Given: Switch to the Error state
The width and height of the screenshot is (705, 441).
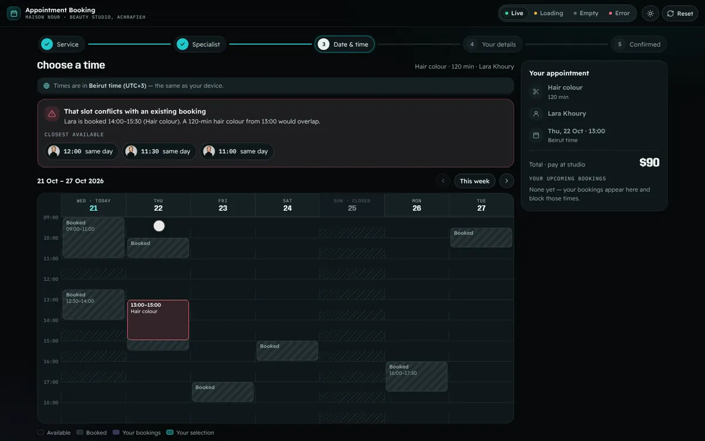Looking at the screenshot, I should (x=619, y=13).
